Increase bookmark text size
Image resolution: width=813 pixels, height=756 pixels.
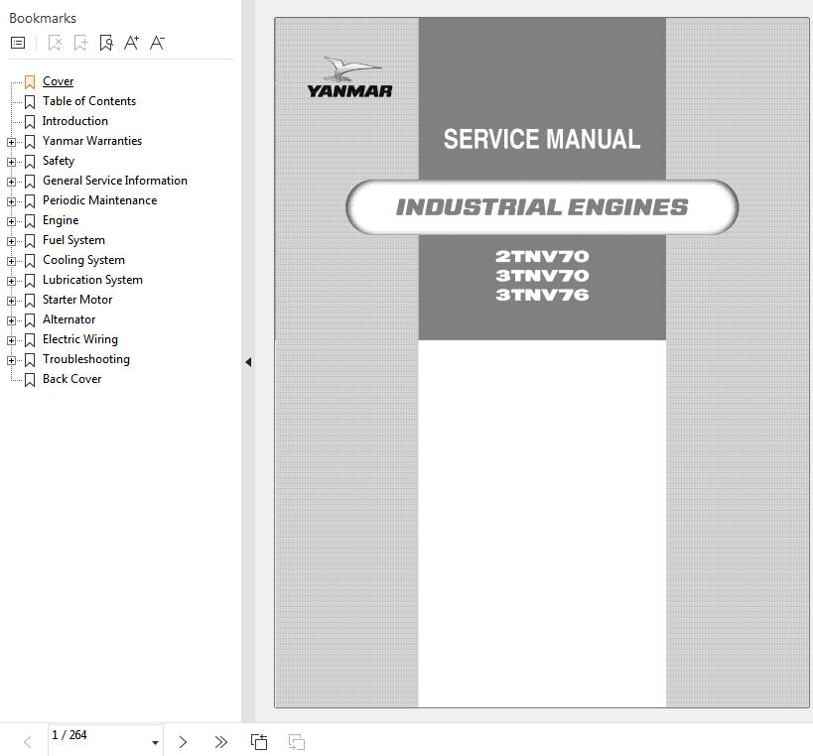[132, 43]
